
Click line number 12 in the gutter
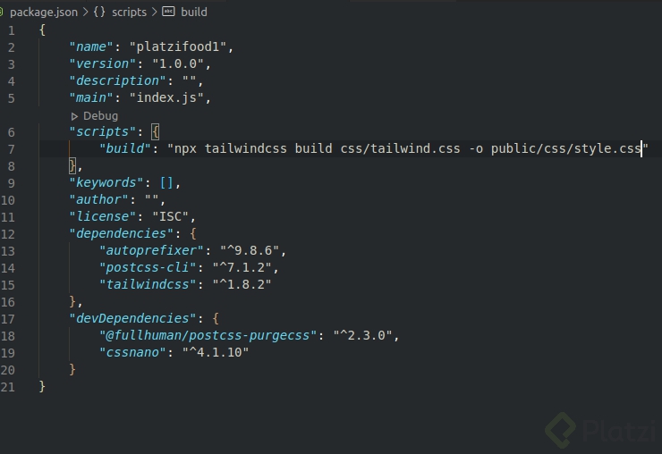pos(8,234)
